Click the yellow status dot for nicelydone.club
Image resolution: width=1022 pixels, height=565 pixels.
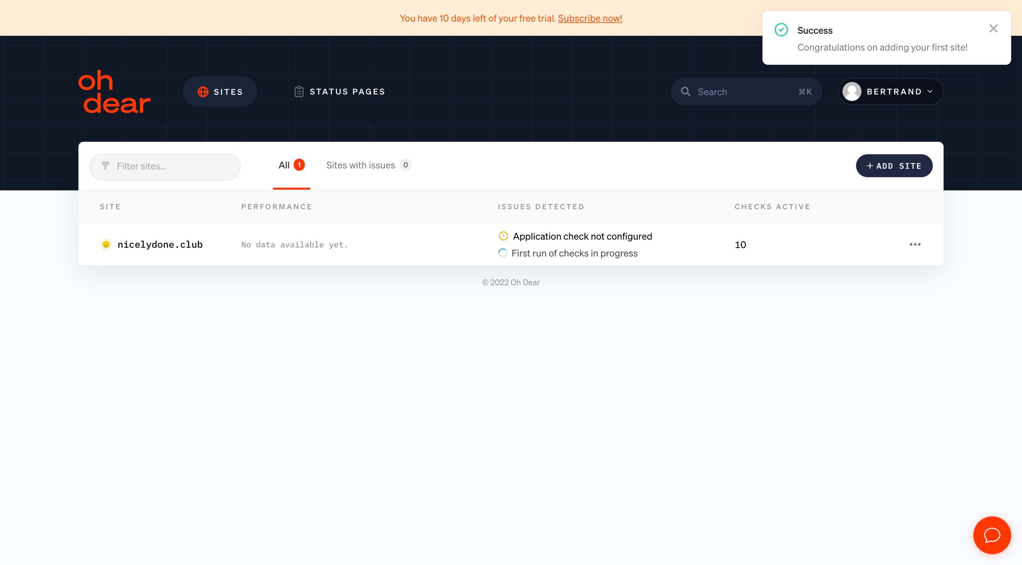click(106, 245)
